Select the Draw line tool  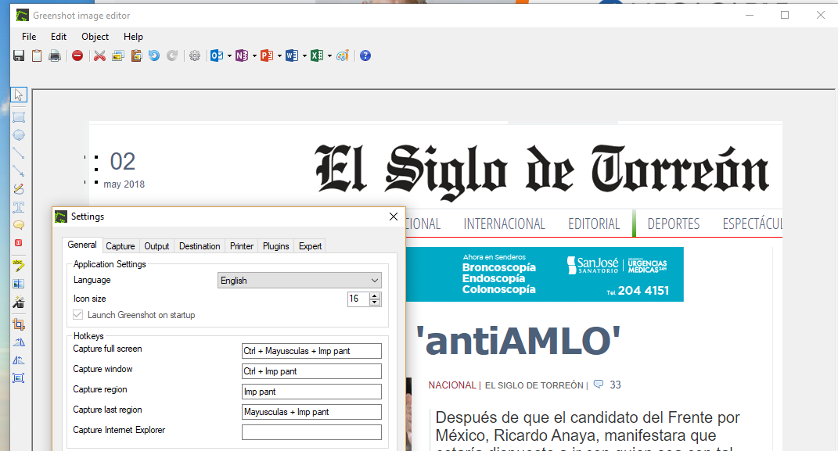(x=19, y=153)
